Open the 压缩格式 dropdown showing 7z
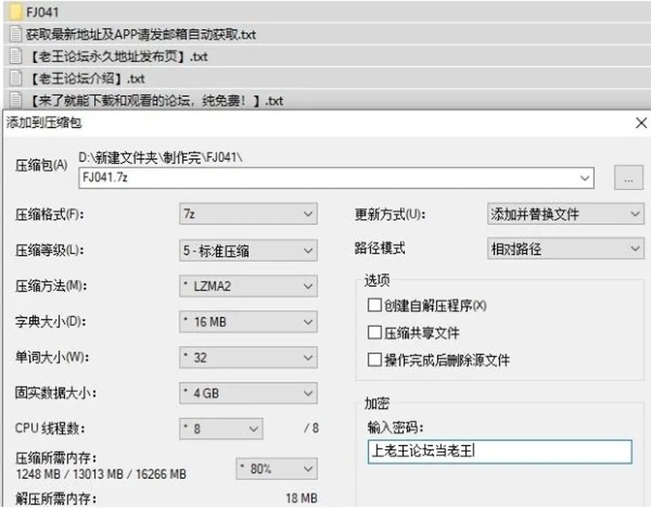 point(248,214)
